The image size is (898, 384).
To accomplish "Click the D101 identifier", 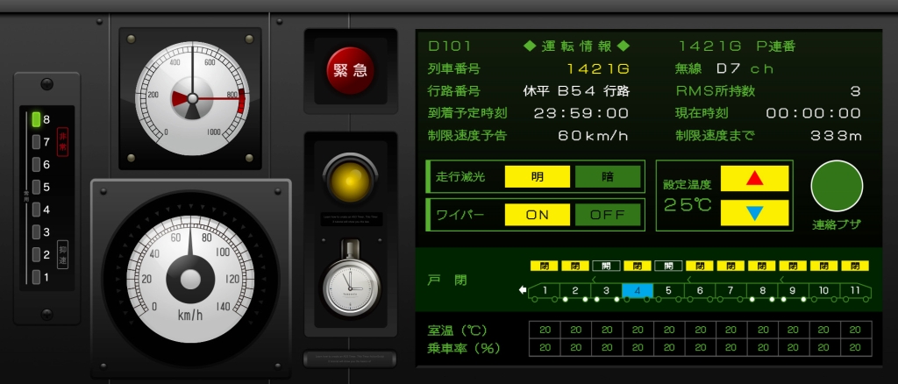I will [450, 46].
